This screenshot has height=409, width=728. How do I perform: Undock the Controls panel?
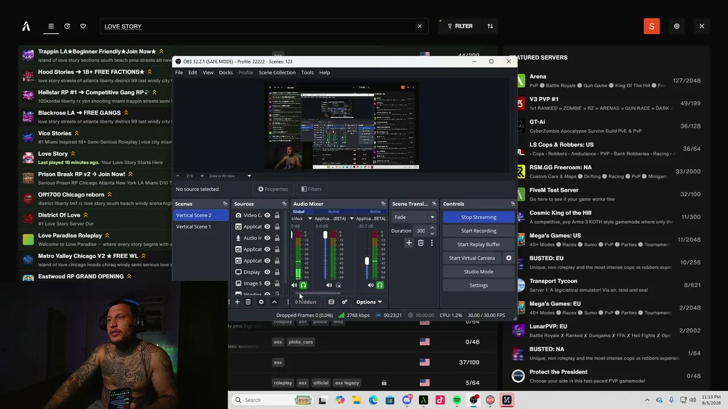coord(512,204)
